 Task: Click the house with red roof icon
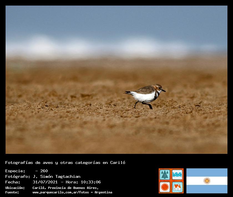177,187
